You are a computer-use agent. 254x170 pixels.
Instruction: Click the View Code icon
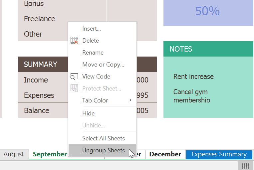click(74, 77)
